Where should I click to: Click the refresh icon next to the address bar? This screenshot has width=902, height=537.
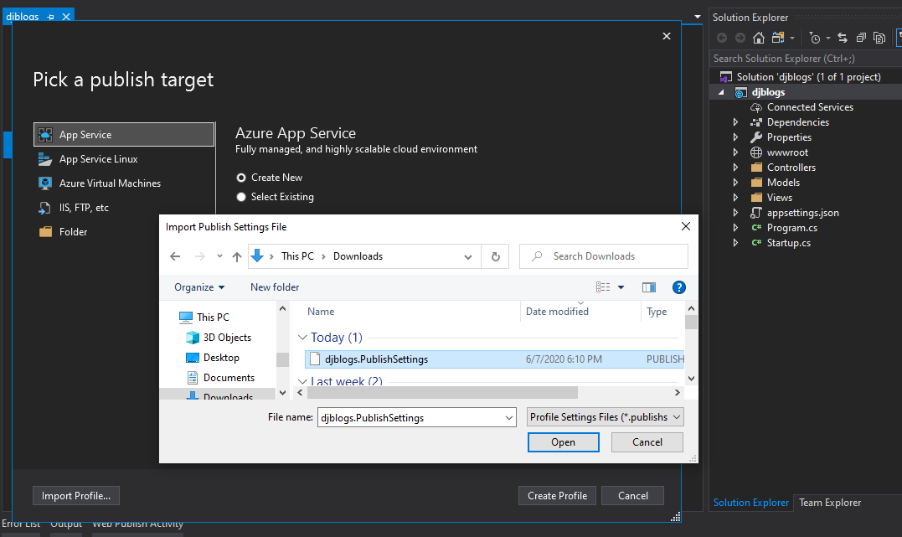[495, 256]
